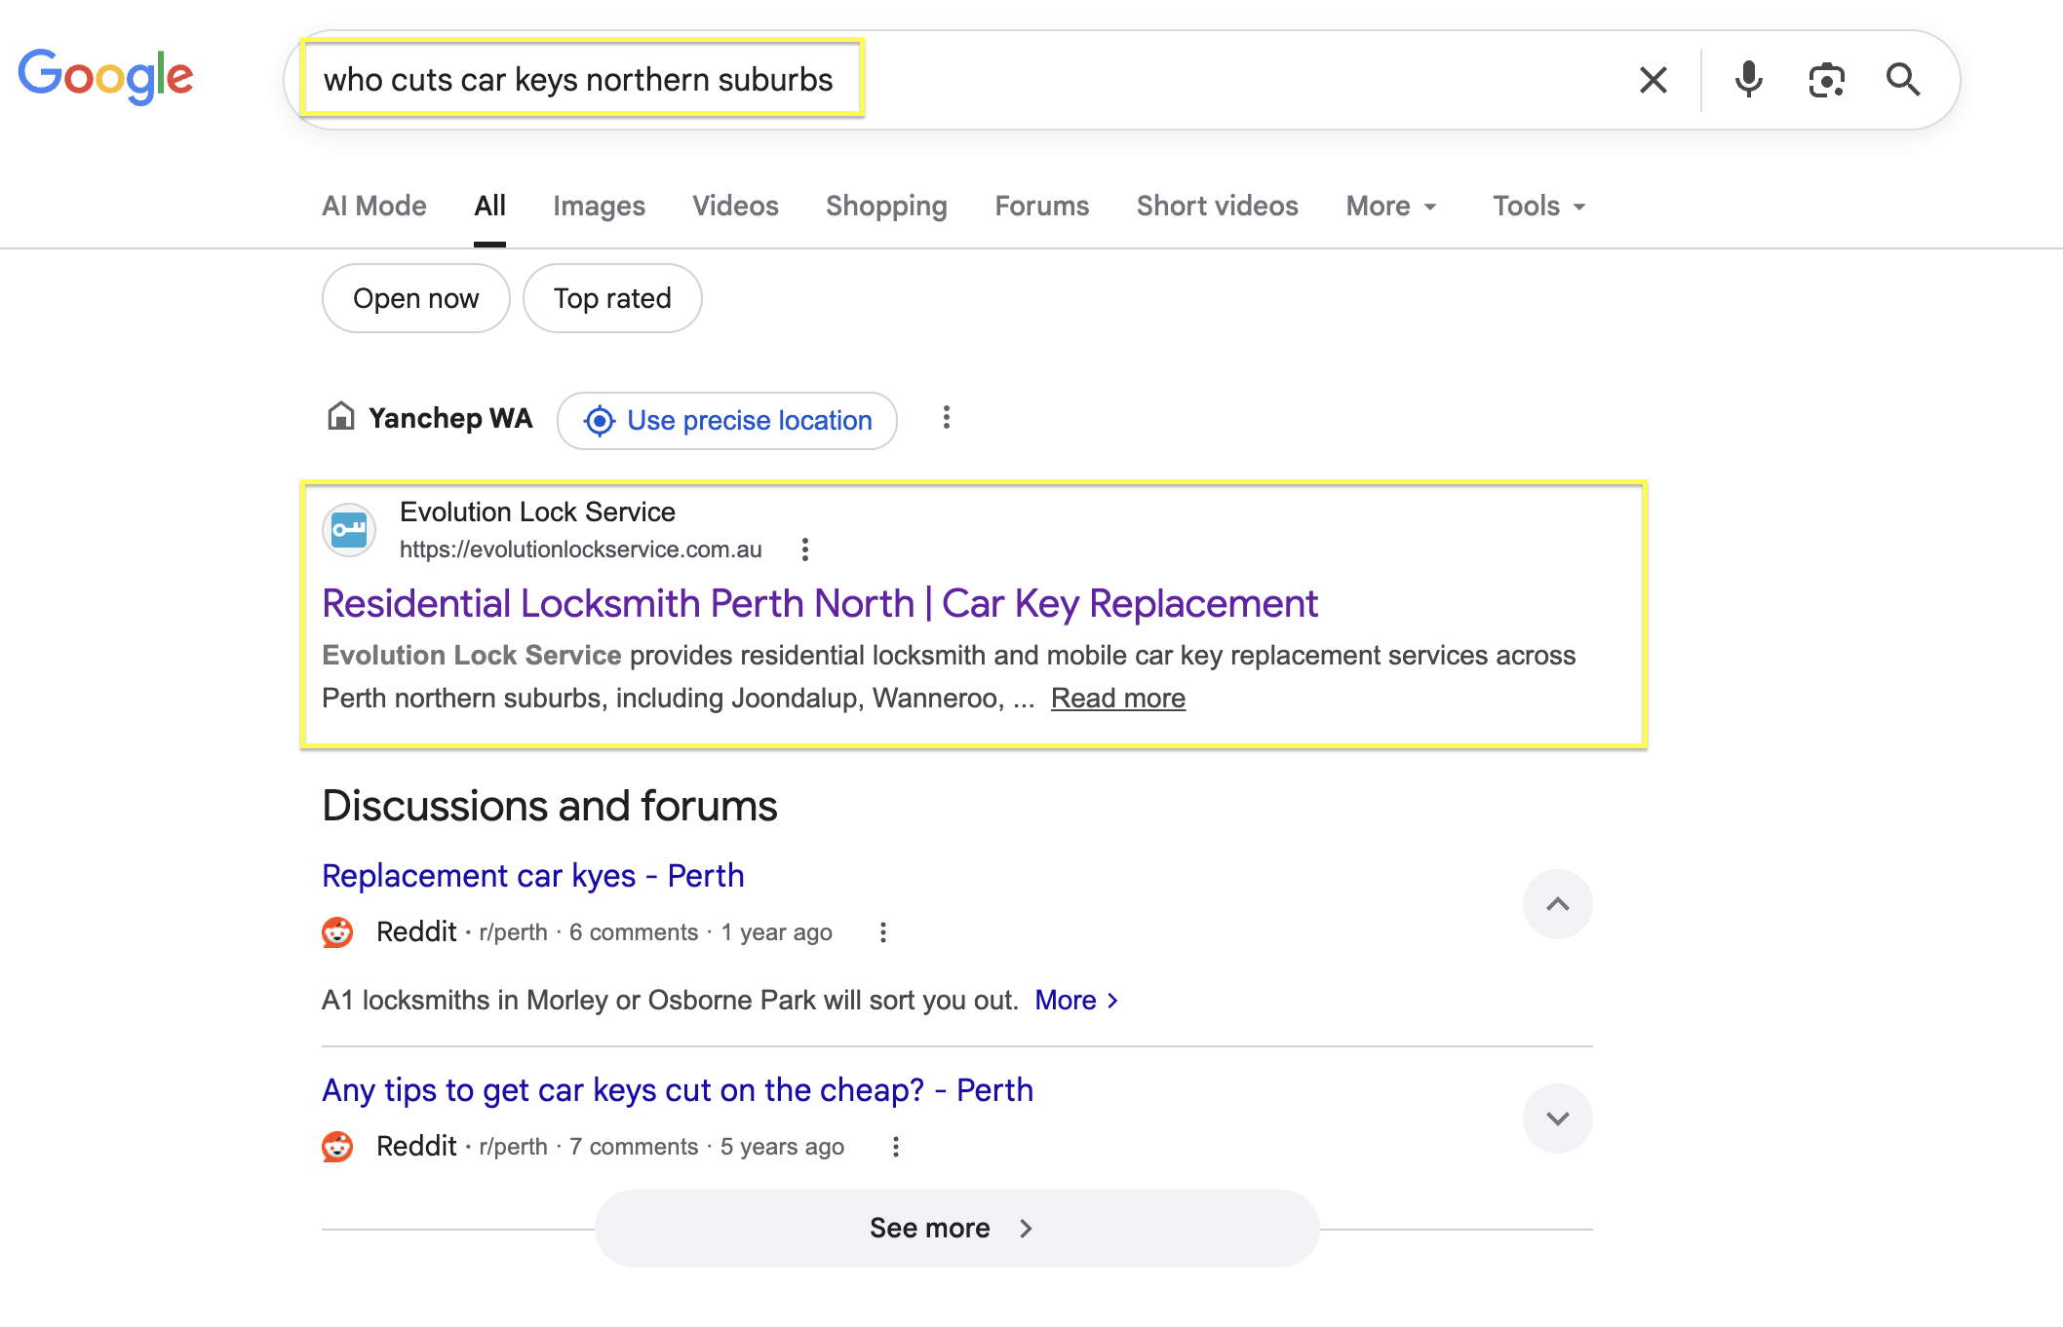The width and height of the screenshot is (2063, 1327).
Task: Start voice search with microphone icon
Action: click(x=1749, y=80)
